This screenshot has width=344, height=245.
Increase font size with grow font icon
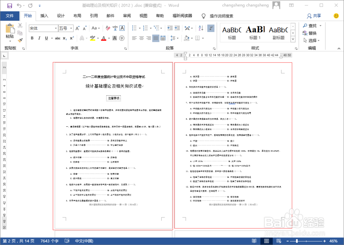click(x=77, y=28)
